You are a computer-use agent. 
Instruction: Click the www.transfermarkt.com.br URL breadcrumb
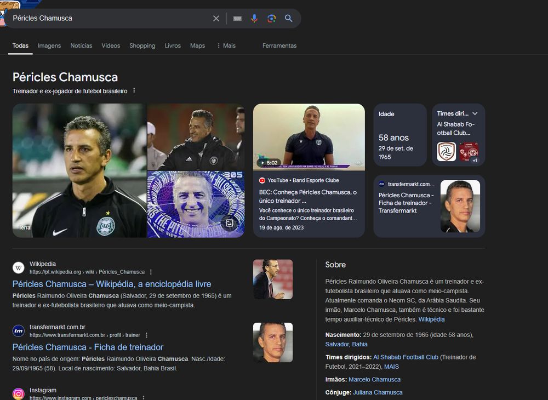coord(85,335)
